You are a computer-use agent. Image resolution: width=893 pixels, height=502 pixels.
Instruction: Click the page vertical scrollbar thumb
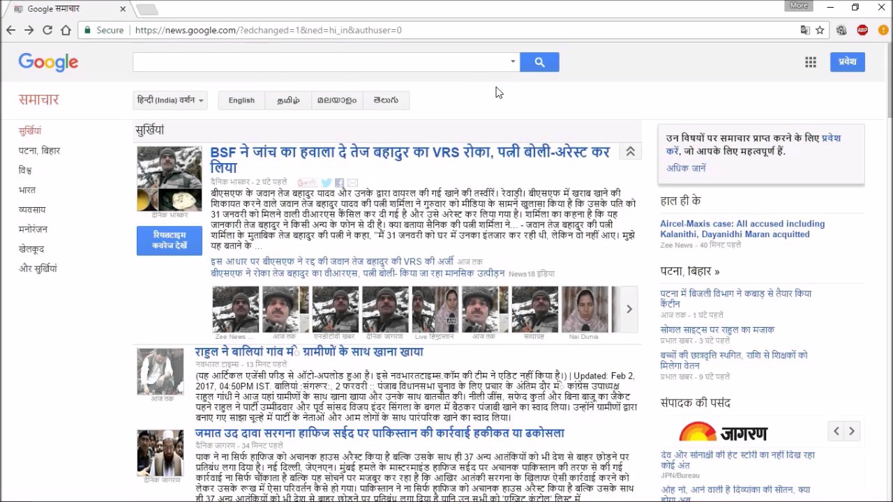click(x=889, y=80)
